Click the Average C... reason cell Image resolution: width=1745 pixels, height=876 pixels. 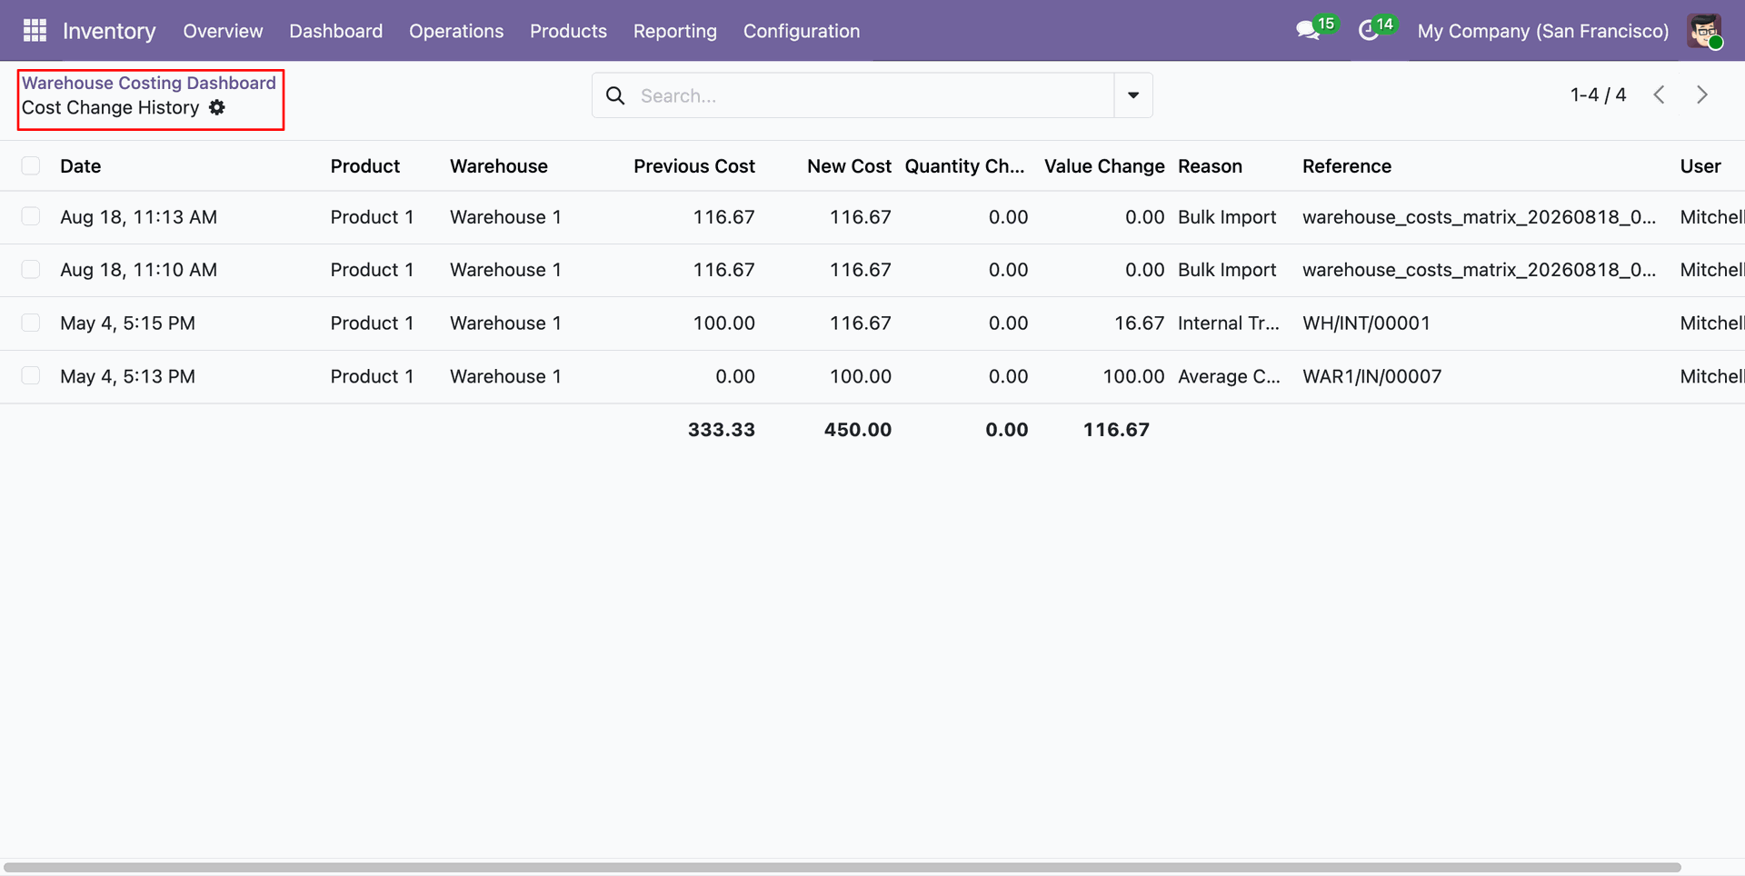(x=1229, y=376)
